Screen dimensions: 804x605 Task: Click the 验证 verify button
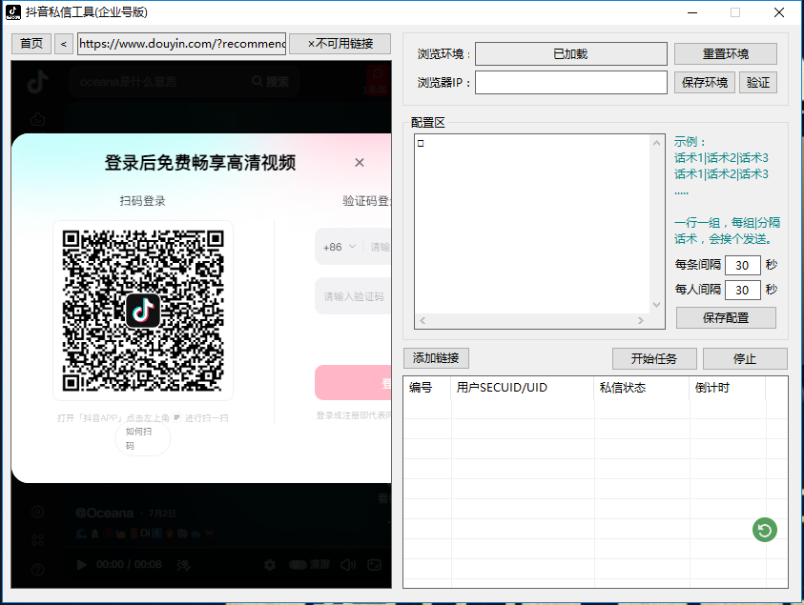coord(758,83)
